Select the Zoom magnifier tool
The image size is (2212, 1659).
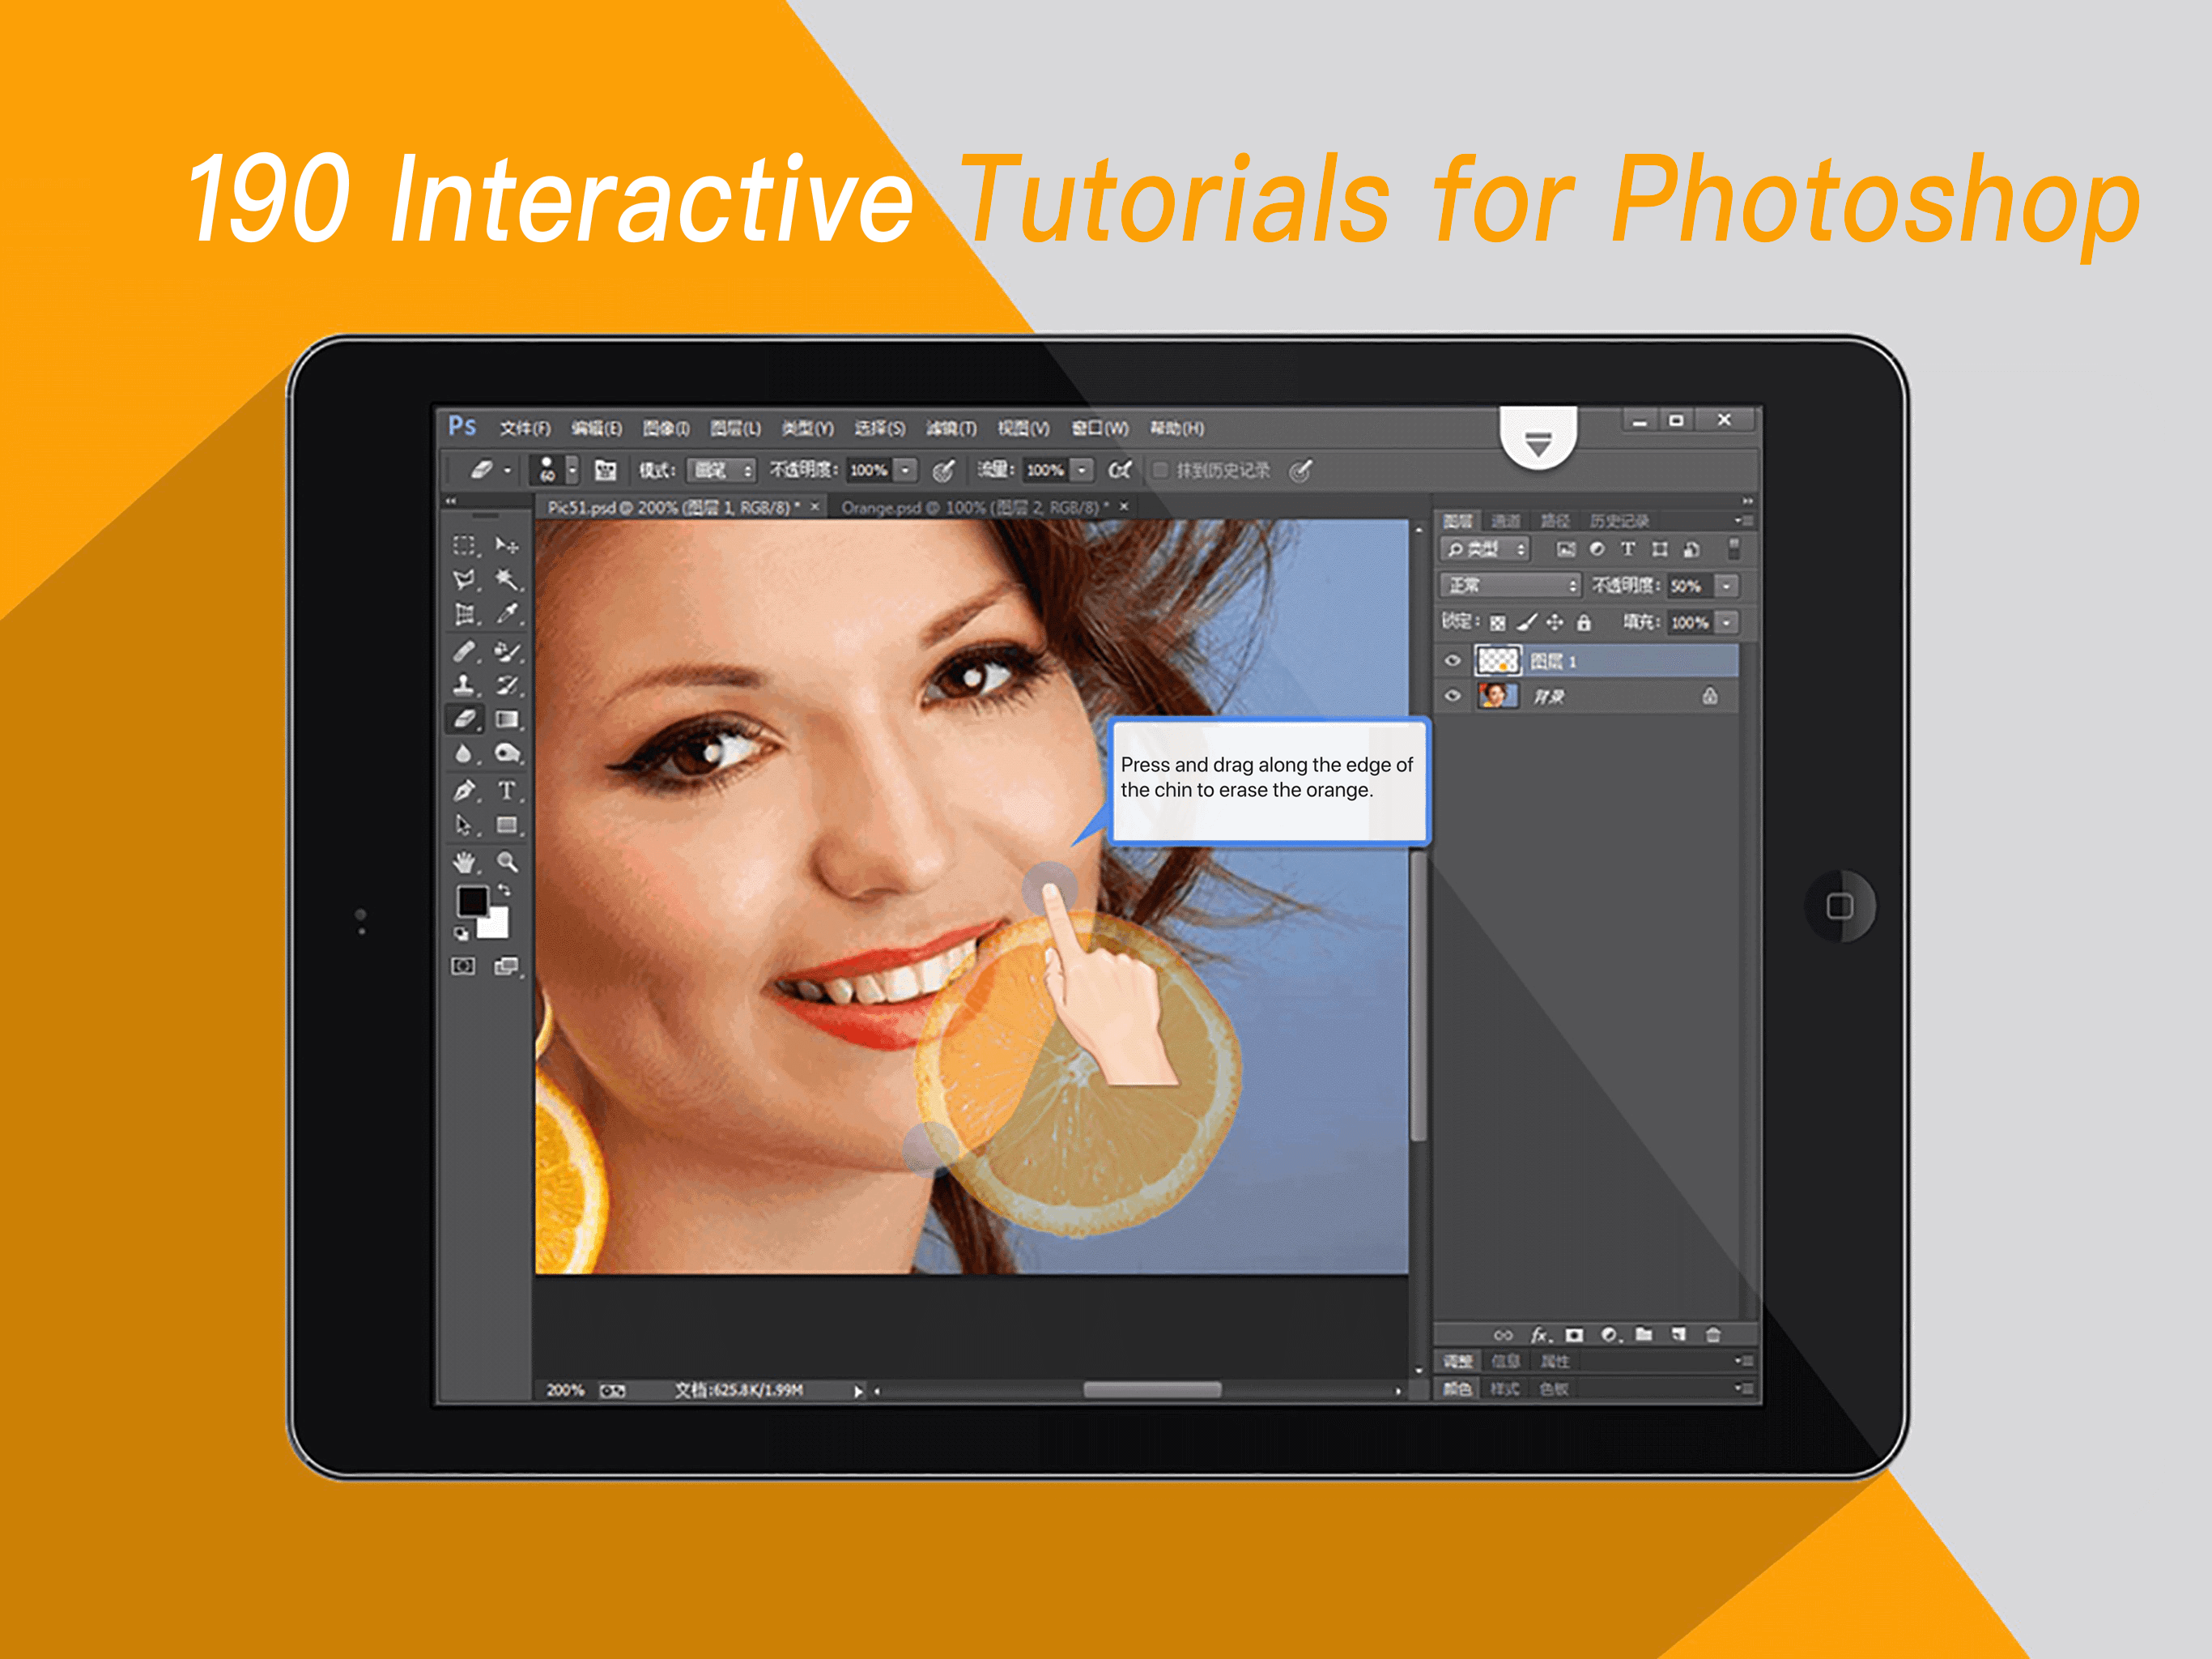[x=507, y=862]
